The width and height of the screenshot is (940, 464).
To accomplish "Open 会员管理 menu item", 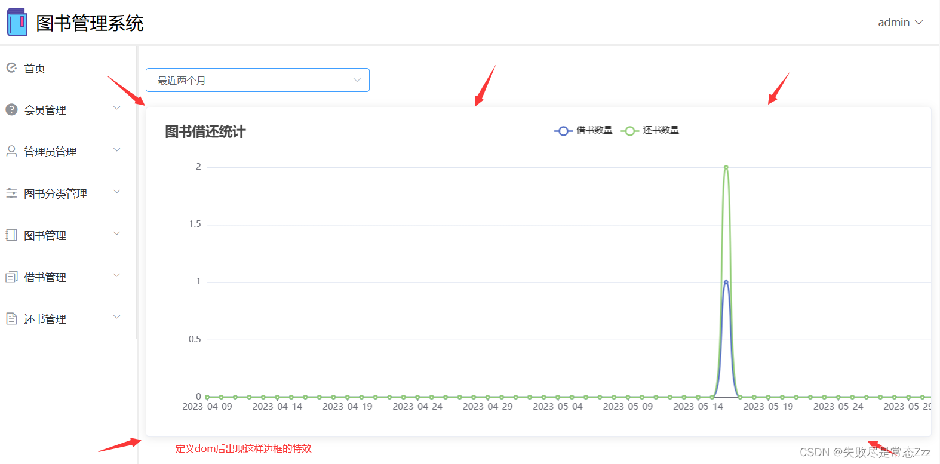I will pyautogui.click(x=67, y=110).
